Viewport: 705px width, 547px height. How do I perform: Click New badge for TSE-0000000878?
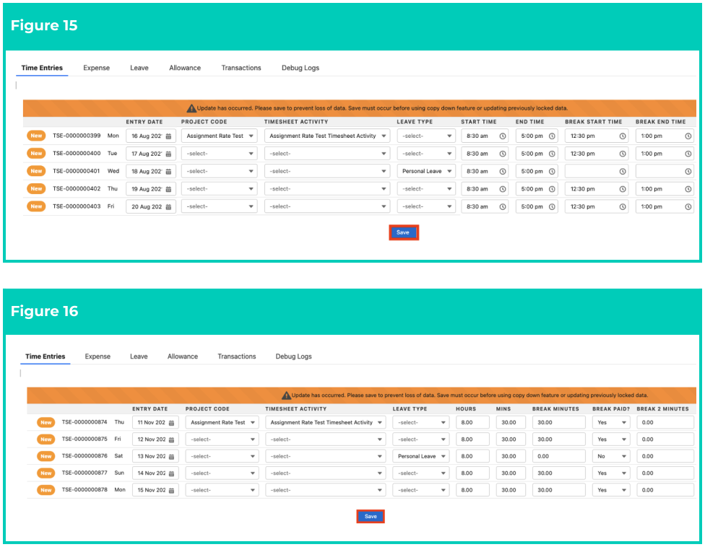[x=46, y=490]
